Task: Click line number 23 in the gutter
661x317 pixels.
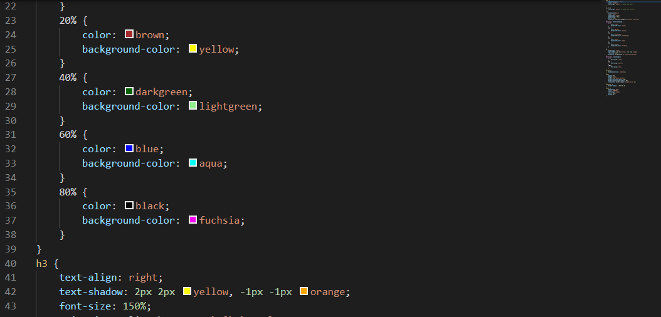Action: (x=11, y=21)
